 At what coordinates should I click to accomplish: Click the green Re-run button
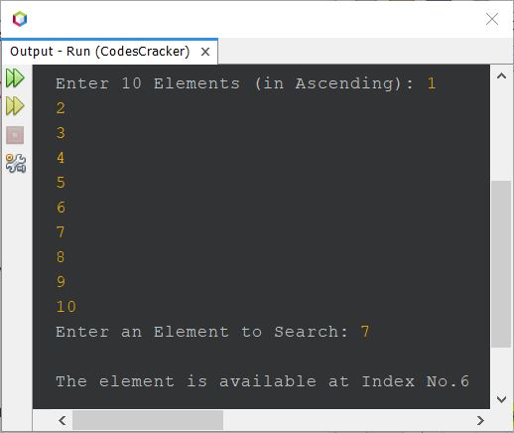point(15,78)
